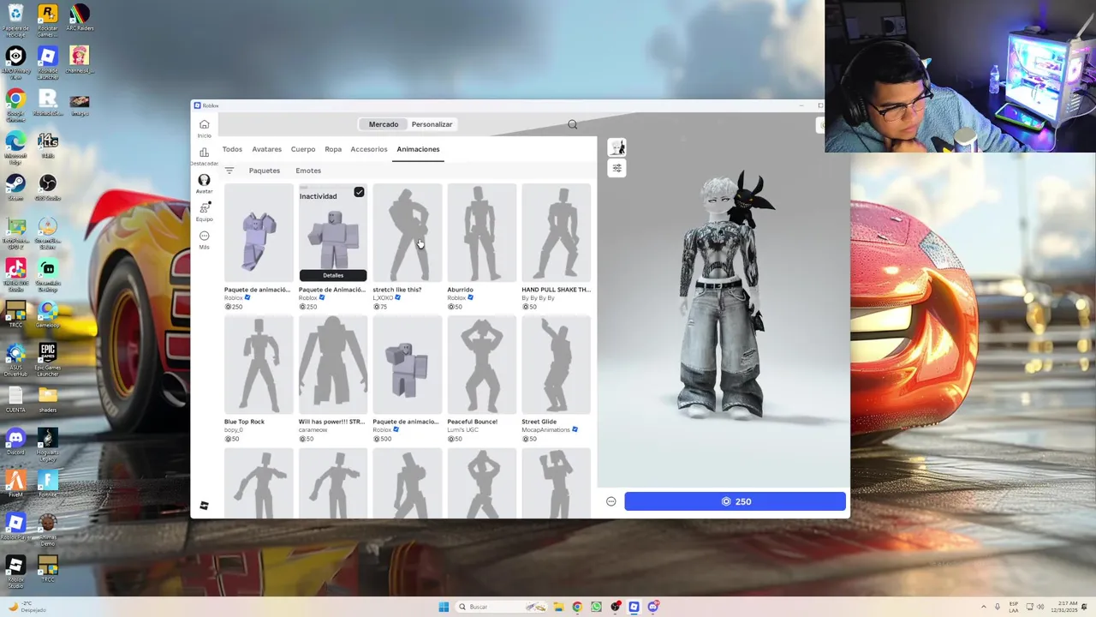
Task: Click the Detalles button on Inactividad card
Action: tap(333, 275)
